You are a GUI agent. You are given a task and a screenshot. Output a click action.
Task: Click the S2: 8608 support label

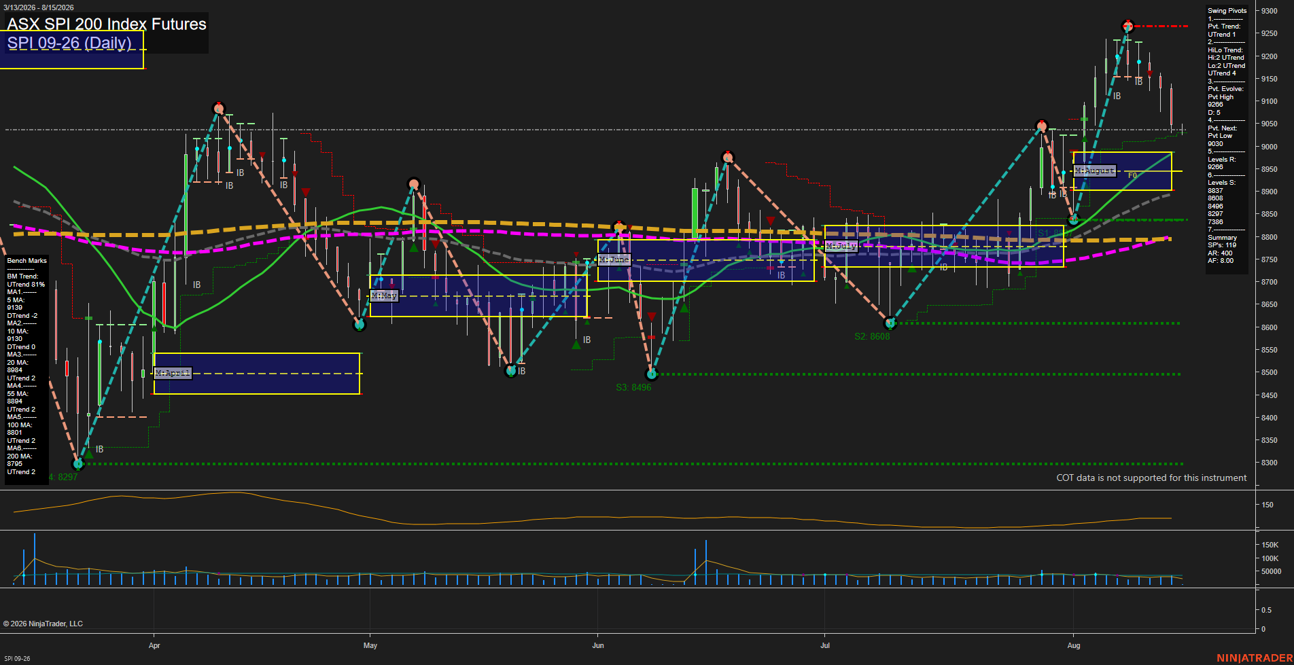point(872,336)
